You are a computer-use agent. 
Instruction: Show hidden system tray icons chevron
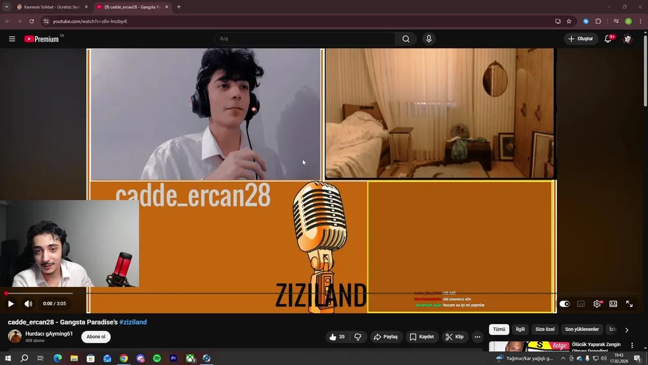pyautogui.click(x=563, y=358)
